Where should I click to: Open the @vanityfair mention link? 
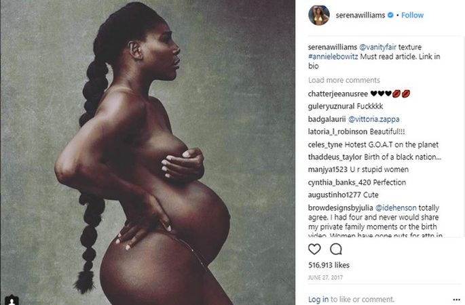pyautogui.click(x=377, y=47)
